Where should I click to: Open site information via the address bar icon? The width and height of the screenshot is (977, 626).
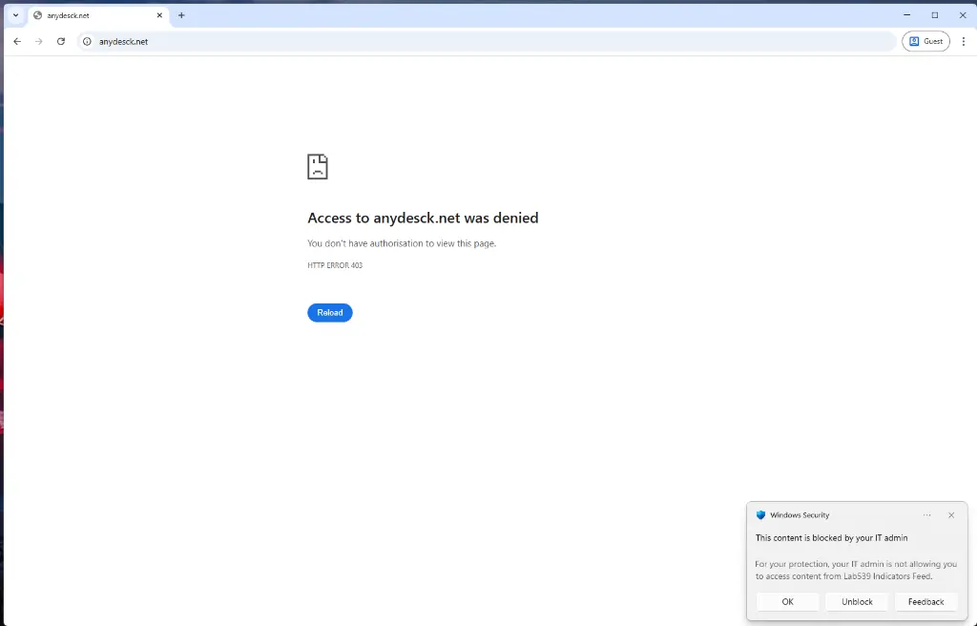point(87,41)
